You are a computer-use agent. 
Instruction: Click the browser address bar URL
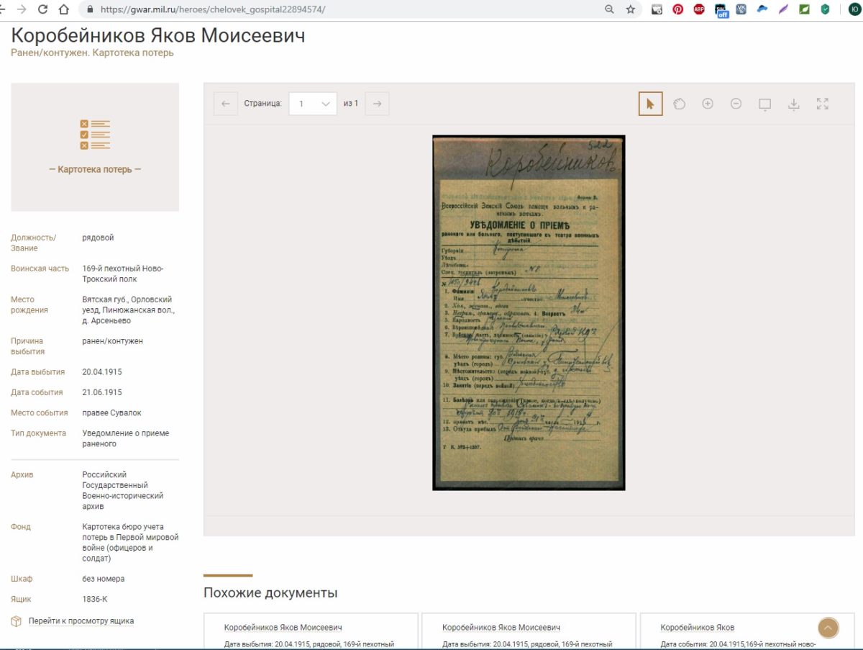(212, 9)
